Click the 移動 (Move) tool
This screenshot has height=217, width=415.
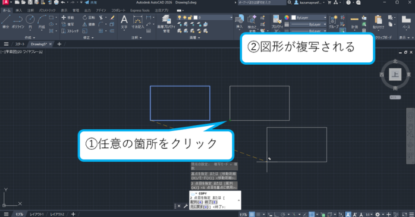[x=68, y=17]
